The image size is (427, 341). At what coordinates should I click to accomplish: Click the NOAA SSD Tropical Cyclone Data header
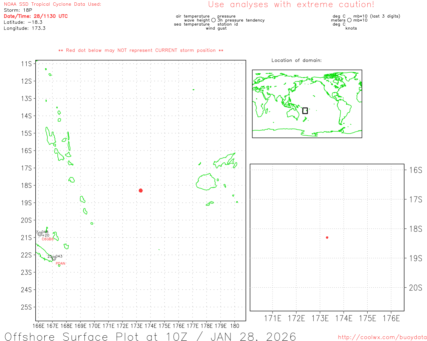(x=52, y=4)
